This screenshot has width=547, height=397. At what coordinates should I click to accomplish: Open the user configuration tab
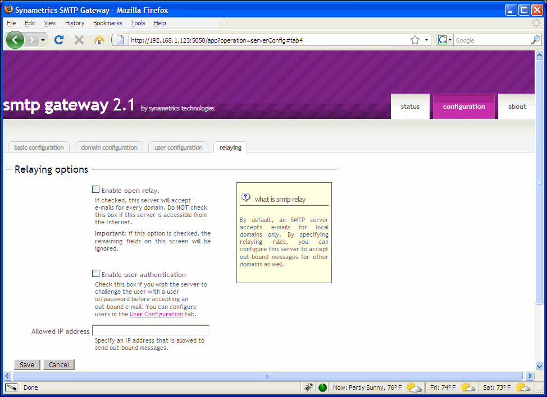(x=178, y=147)
